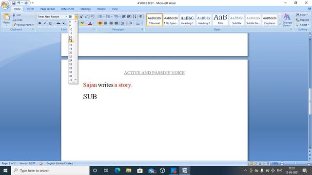
Task: Apply red font color
Action: (x=90, y=23)
